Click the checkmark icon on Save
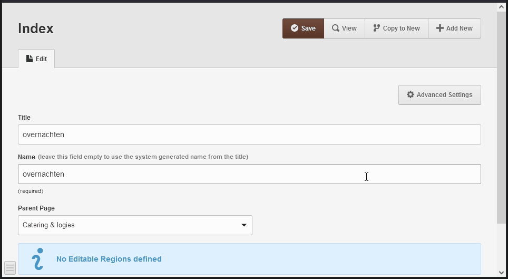The width and height of the screenshot is (508, 279). click(x=295, y=28)
